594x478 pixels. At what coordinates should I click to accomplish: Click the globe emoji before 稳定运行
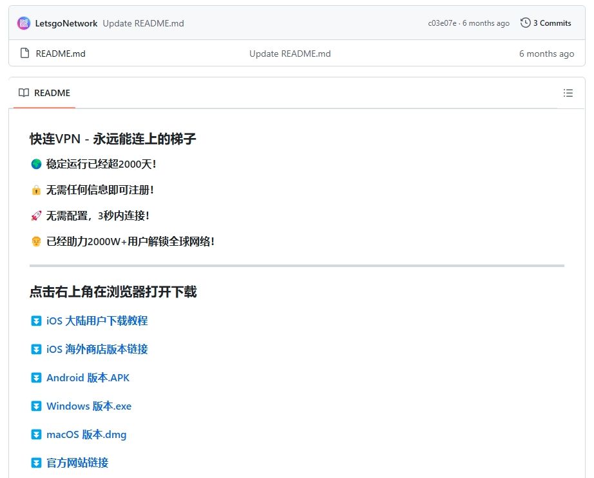(36, 164)
